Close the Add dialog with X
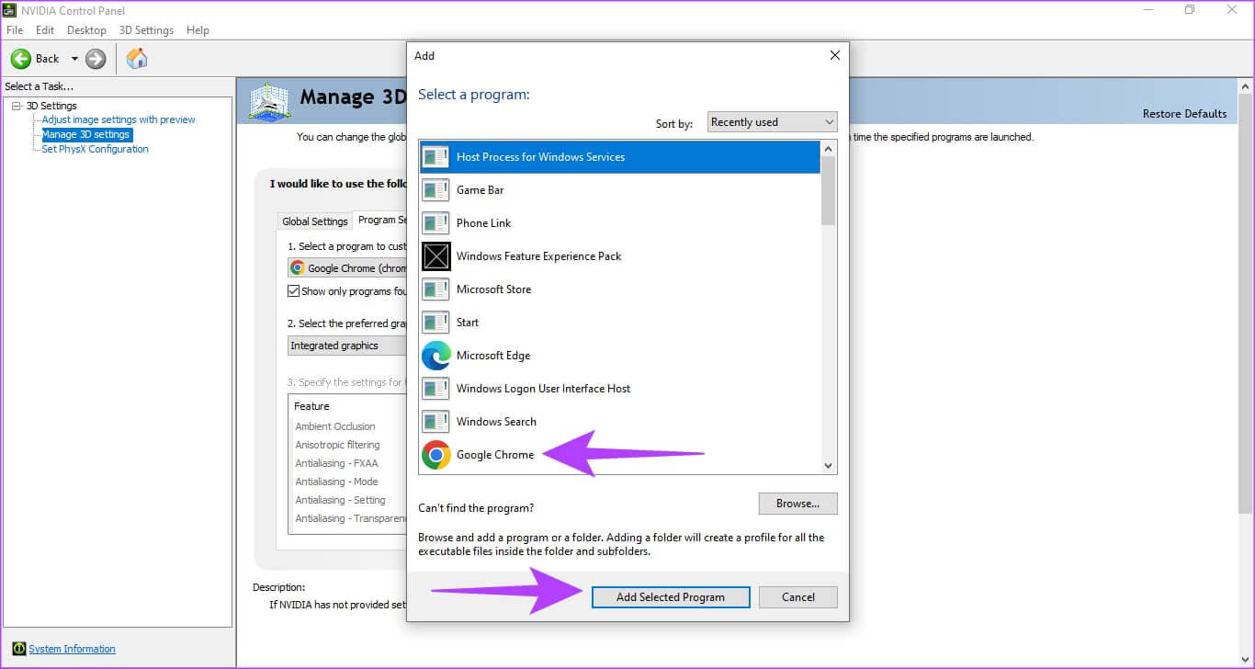Image resolution: width=1255 pixels, height=669 pixels. click(834, 56)
